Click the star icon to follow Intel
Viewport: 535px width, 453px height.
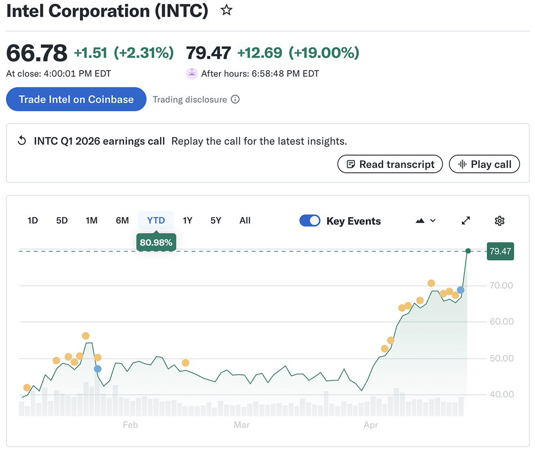point(227,10)
